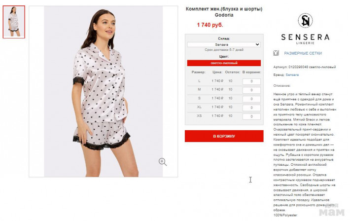Click the Sensera brand link
Screen dimensions: 350x221
292,75
